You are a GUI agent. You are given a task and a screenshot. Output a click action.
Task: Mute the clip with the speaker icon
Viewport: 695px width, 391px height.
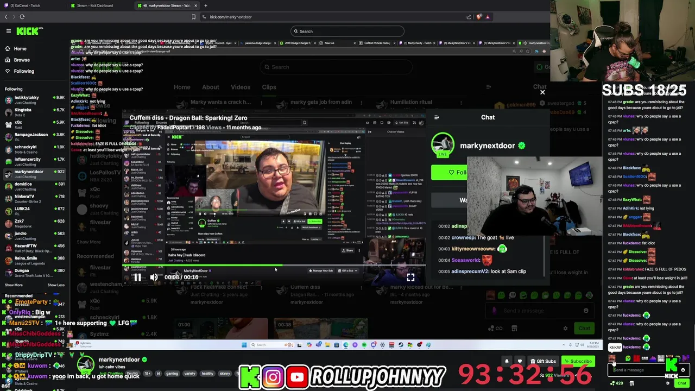[154, 277]
